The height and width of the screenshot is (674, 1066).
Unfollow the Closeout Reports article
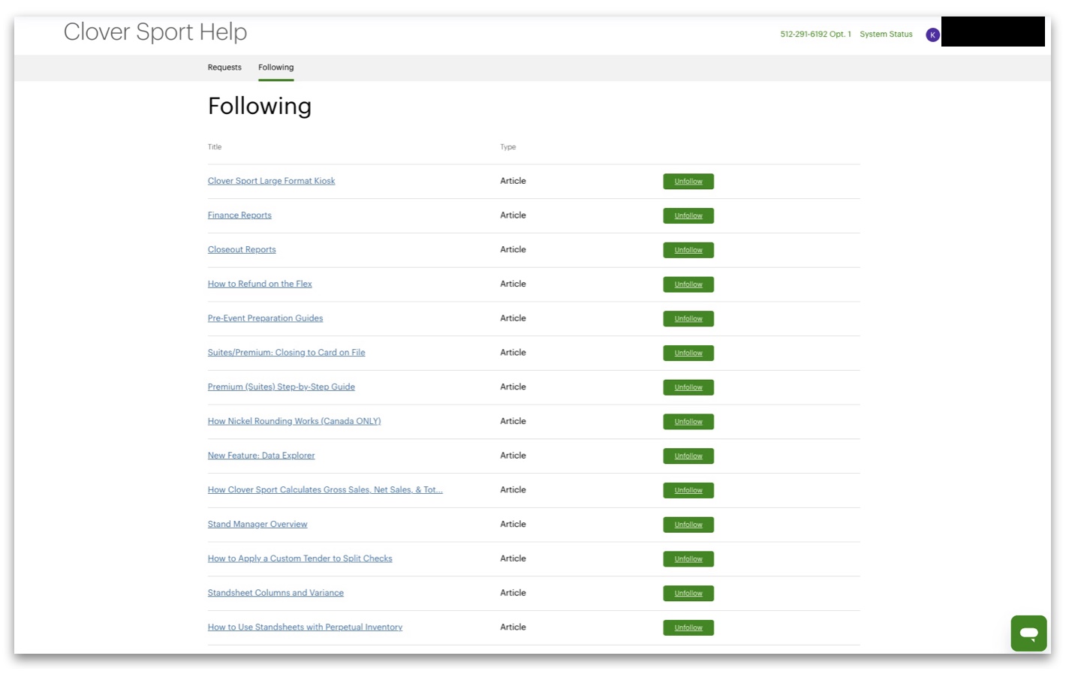click(x=688, y=250)
